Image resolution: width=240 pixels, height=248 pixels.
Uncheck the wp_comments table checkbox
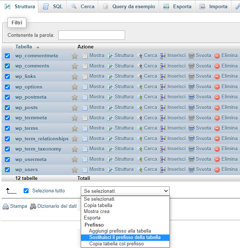[7, 66]
